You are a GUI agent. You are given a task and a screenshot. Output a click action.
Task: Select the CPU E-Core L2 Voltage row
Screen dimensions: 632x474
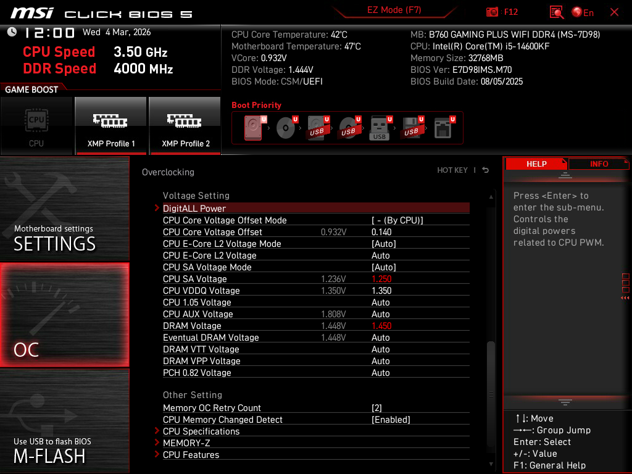(315, 256)
